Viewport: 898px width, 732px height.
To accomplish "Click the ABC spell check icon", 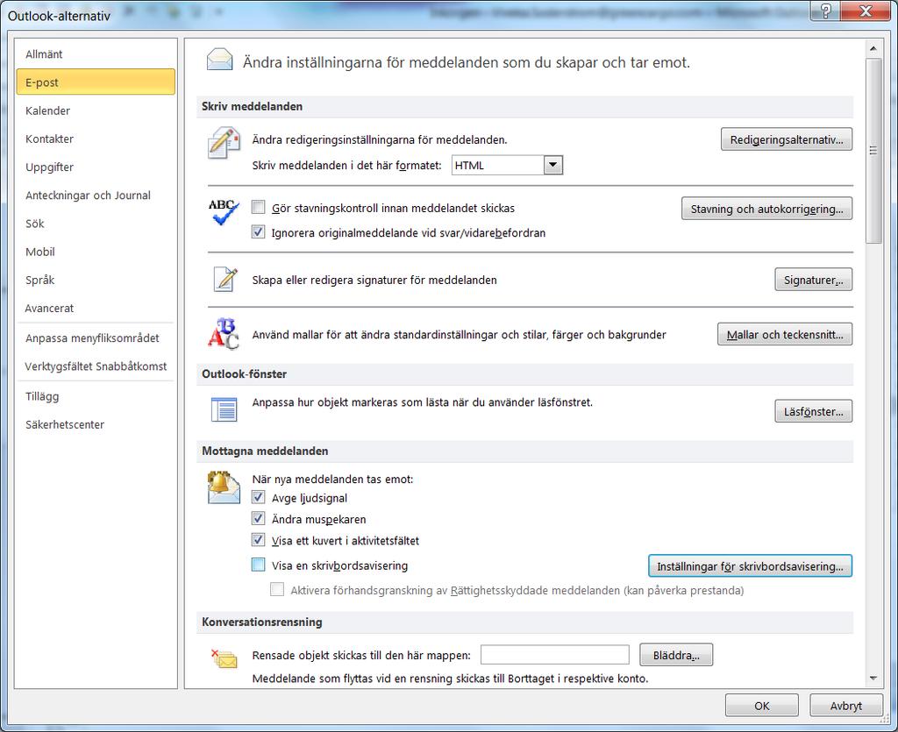I will (x=223, y=212).
